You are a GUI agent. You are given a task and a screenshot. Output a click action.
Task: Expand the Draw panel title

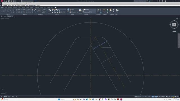point(8,14)
